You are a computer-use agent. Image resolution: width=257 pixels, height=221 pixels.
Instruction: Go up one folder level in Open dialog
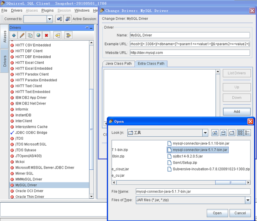click(215, 133)
